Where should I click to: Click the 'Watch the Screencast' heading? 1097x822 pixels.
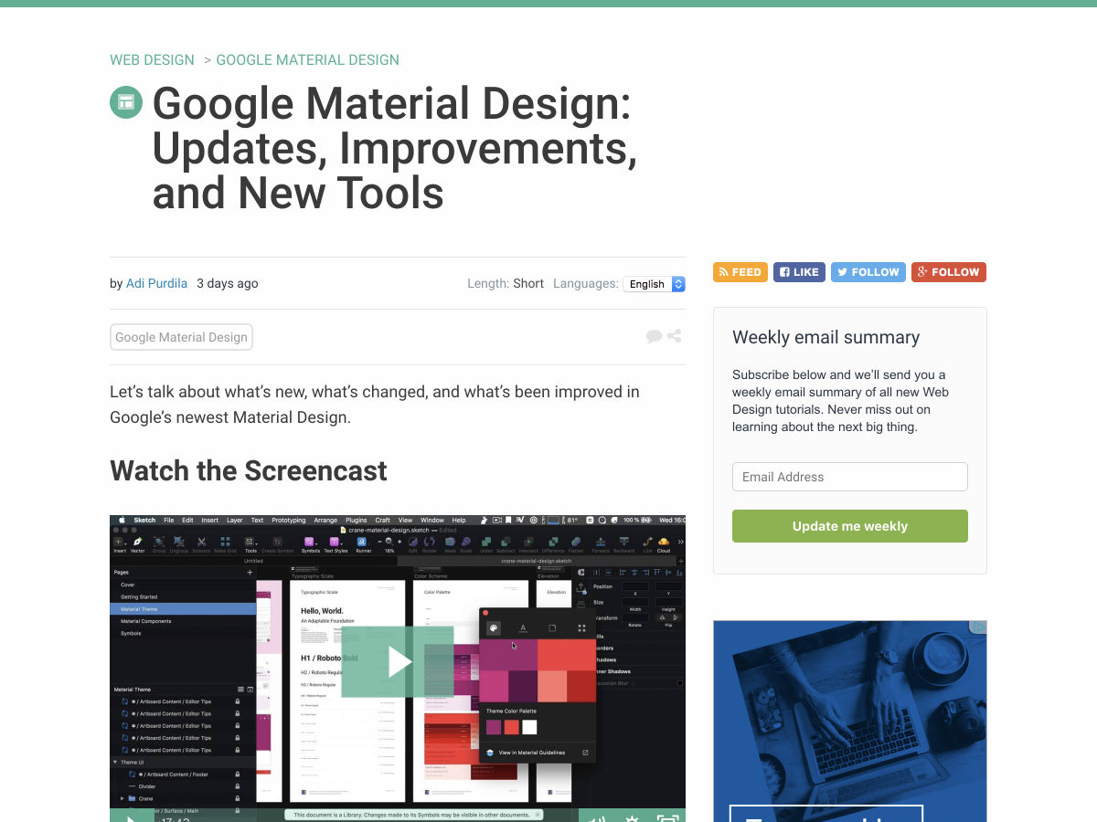pyautogui.click(x=249, y=471)
